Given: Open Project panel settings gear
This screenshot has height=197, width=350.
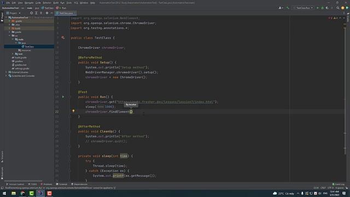Looking at the screenshot, I should click(x=47, y=13).
